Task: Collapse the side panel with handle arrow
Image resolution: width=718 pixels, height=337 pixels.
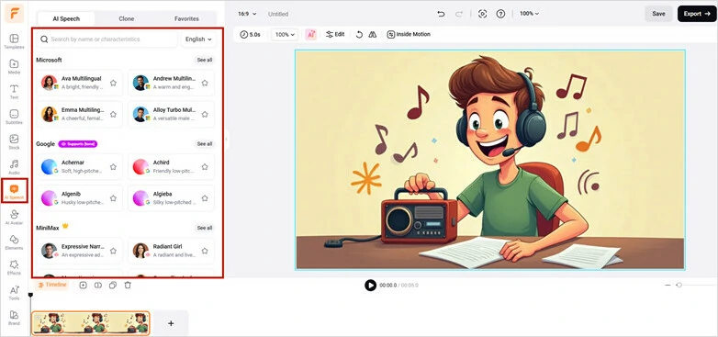Action: point(226,140)
